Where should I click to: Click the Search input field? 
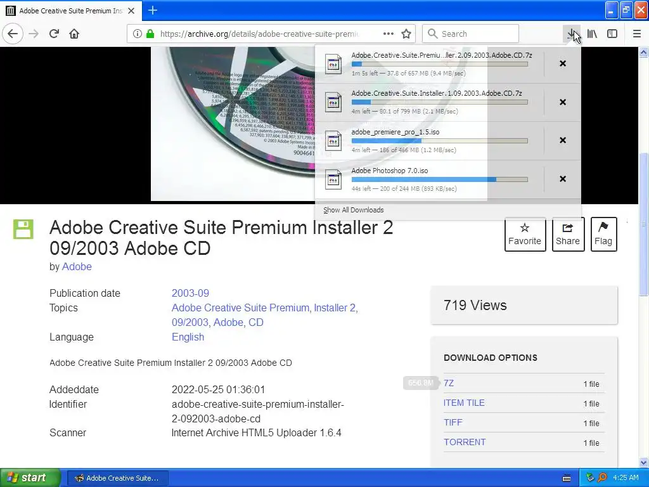(x=471, y=34)
